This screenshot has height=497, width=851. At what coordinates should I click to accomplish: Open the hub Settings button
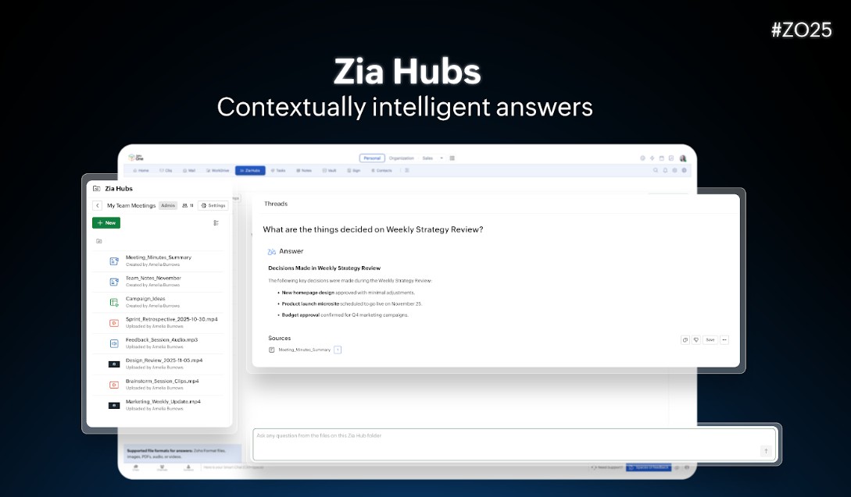coord(213,206)
